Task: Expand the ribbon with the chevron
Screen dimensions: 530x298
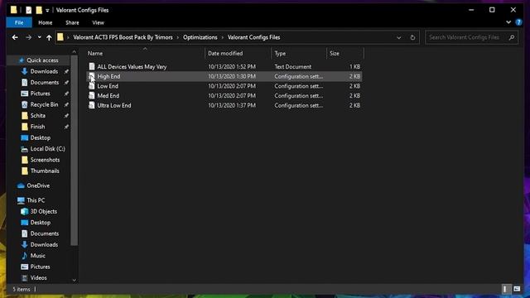Action: [508, 22]
